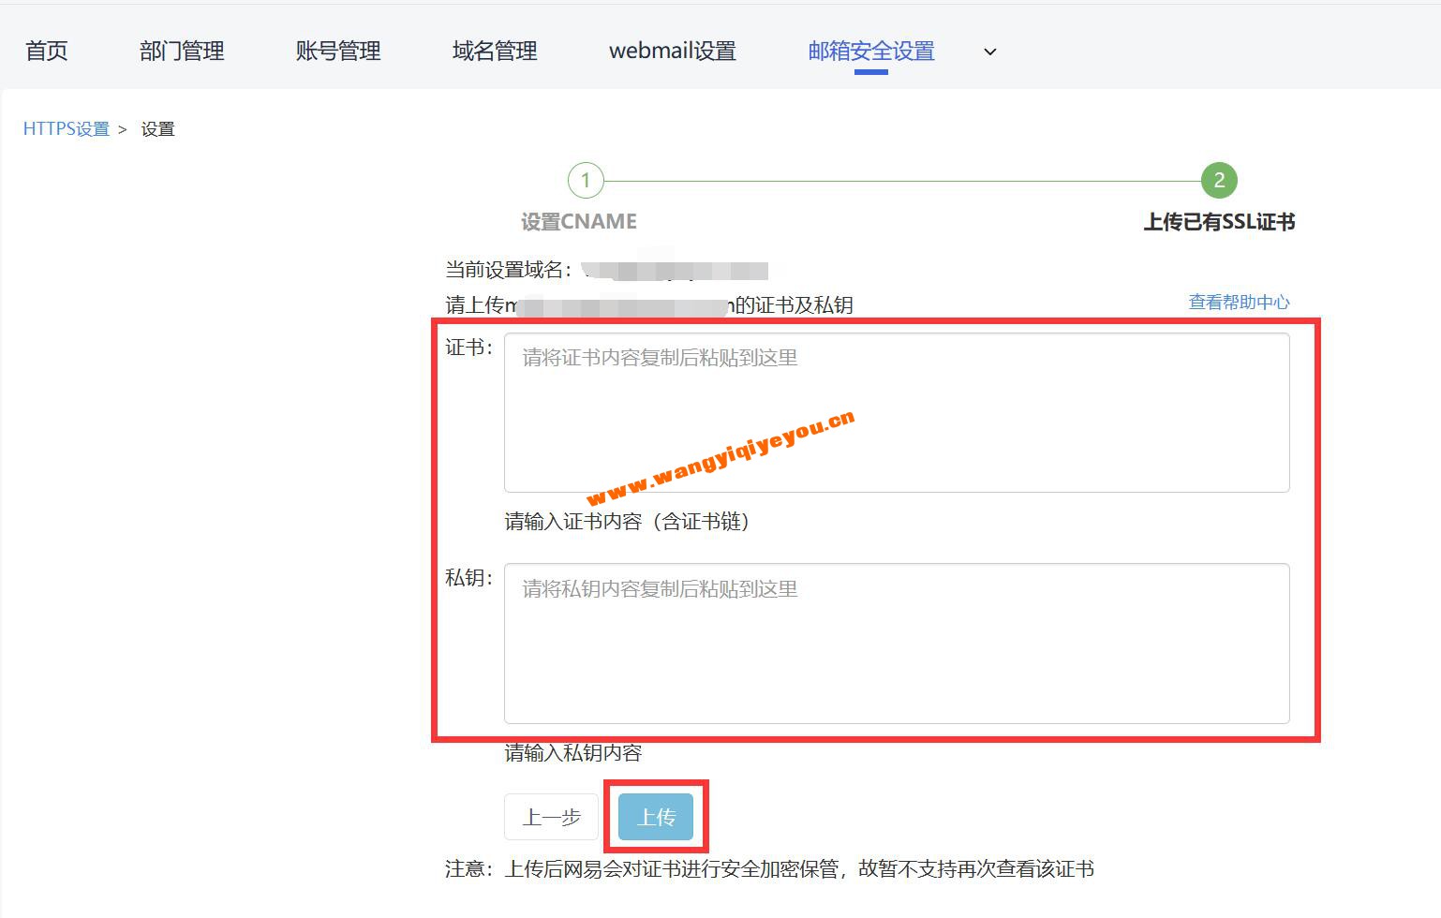Viewport: 1441px width, 918px height.
Task: Click the 设置CNAME step label
Action: point(579,222)
